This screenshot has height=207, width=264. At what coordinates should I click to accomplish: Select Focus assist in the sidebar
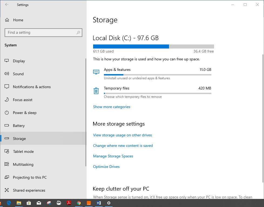[x=22, y=100]
